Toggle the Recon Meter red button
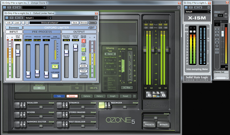Image resolution: width=230 pixels, height=135 pixels. click(x=83, y=41)
